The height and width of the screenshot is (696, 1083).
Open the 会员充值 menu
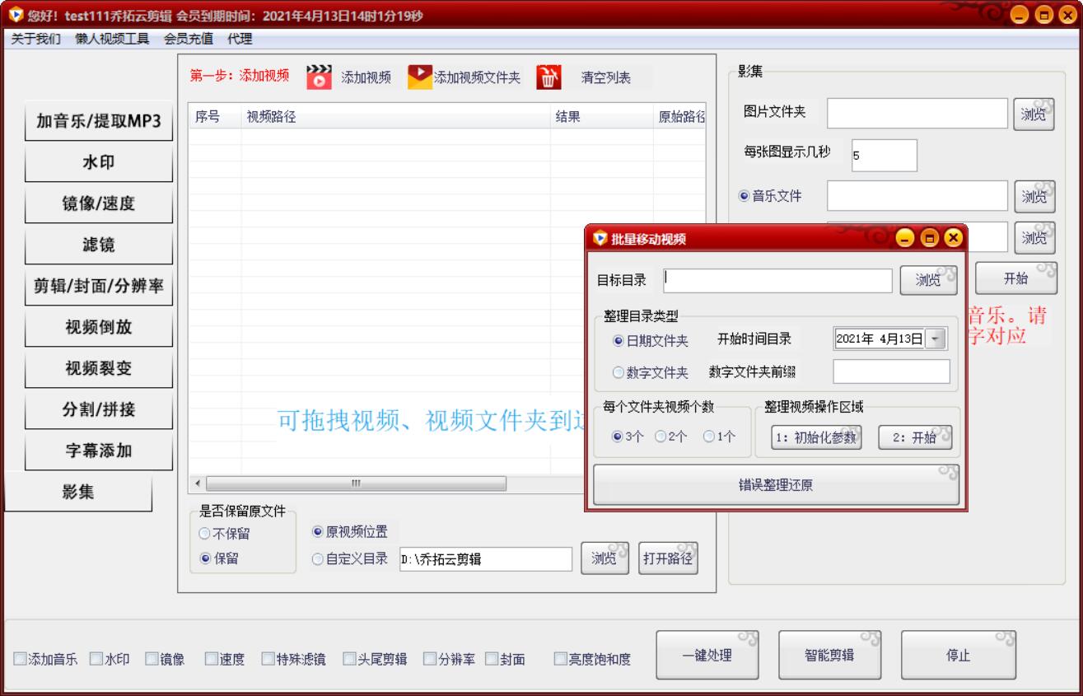[x=189, y=39]
